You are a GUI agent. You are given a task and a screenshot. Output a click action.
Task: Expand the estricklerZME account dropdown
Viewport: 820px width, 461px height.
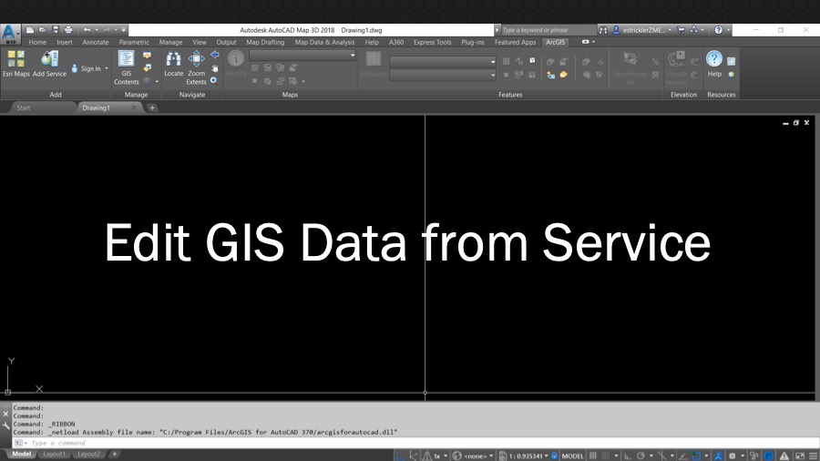click(x=670, y=30)
